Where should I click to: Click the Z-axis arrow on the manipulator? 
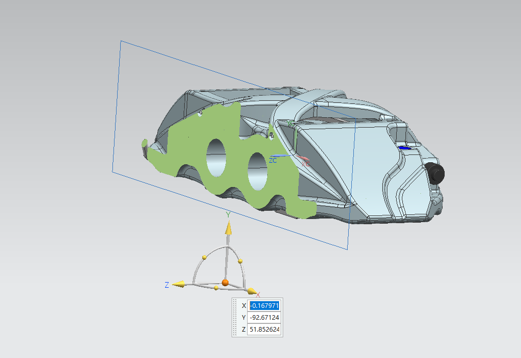pyautogui.click(x=180, y=284)
